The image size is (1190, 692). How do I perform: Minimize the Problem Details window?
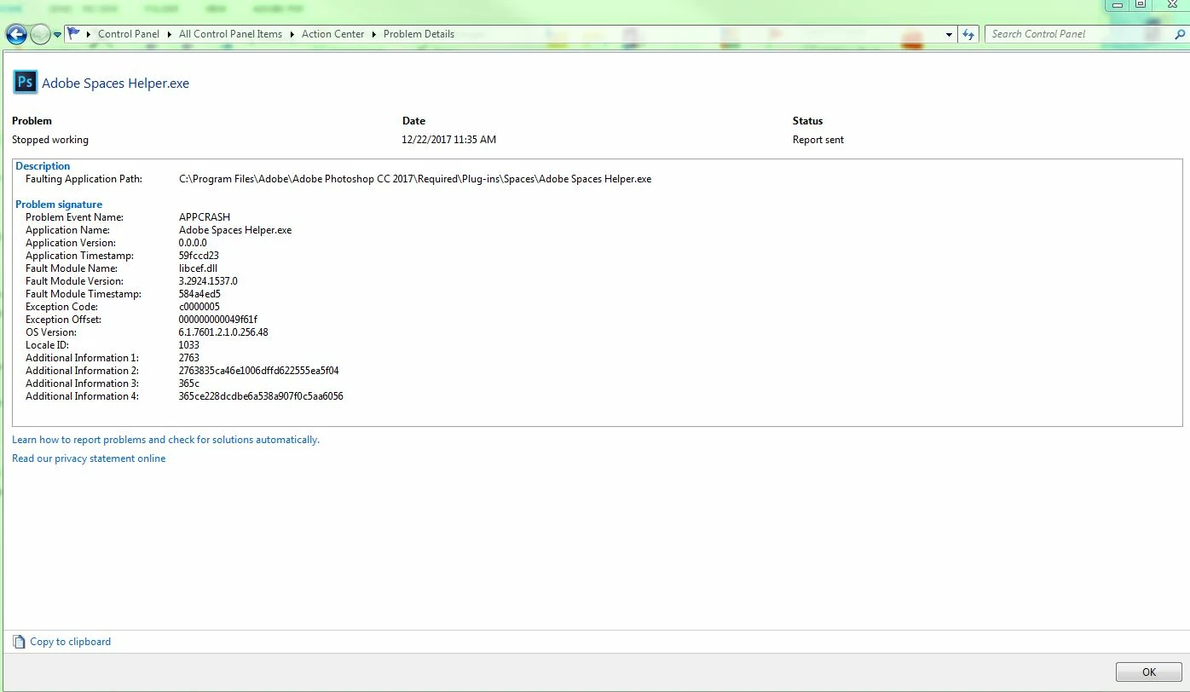coord(1119,4)
